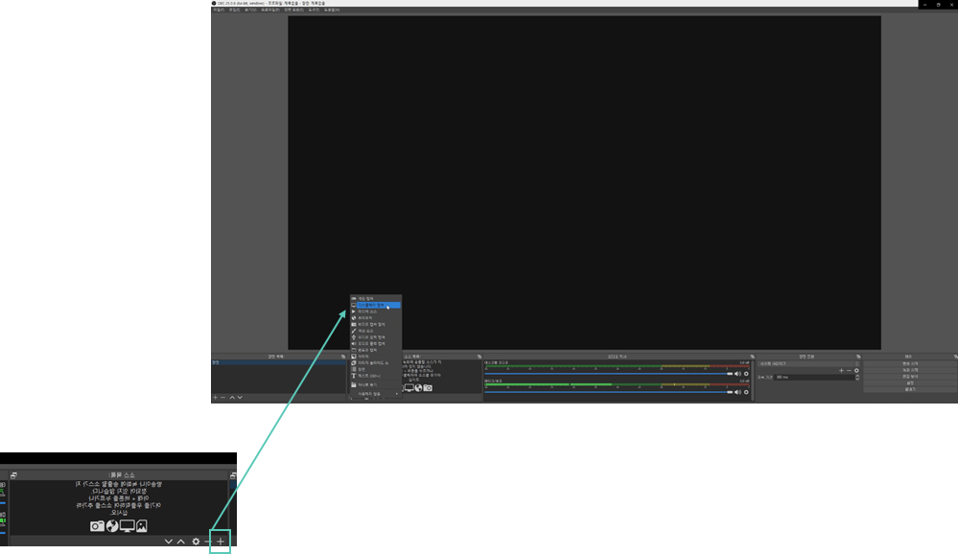Click the 녹화 시작 button

click(910, 370)
